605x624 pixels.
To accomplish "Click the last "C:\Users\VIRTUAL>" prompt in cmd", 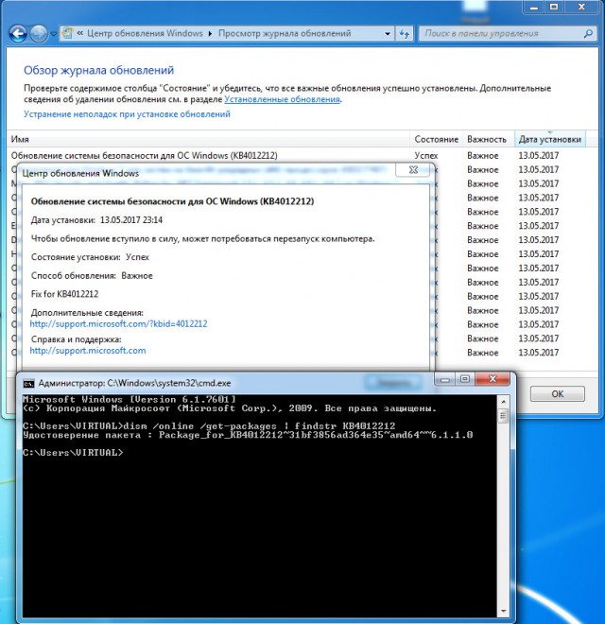I will (x=73, y=453).
